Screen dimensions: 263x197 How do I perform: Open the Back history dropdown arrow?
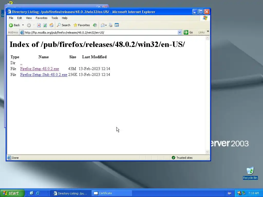coord(23,25)
